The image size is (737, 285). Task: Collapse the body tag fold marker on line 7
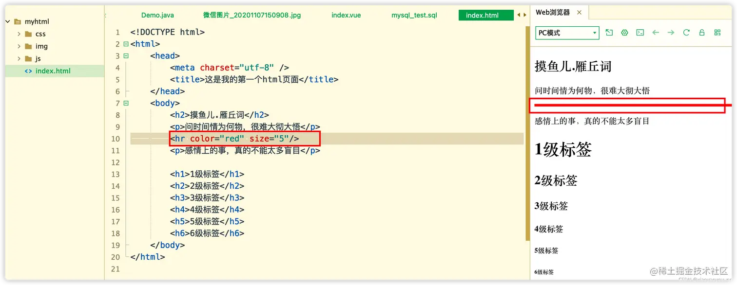coord(126,103)
